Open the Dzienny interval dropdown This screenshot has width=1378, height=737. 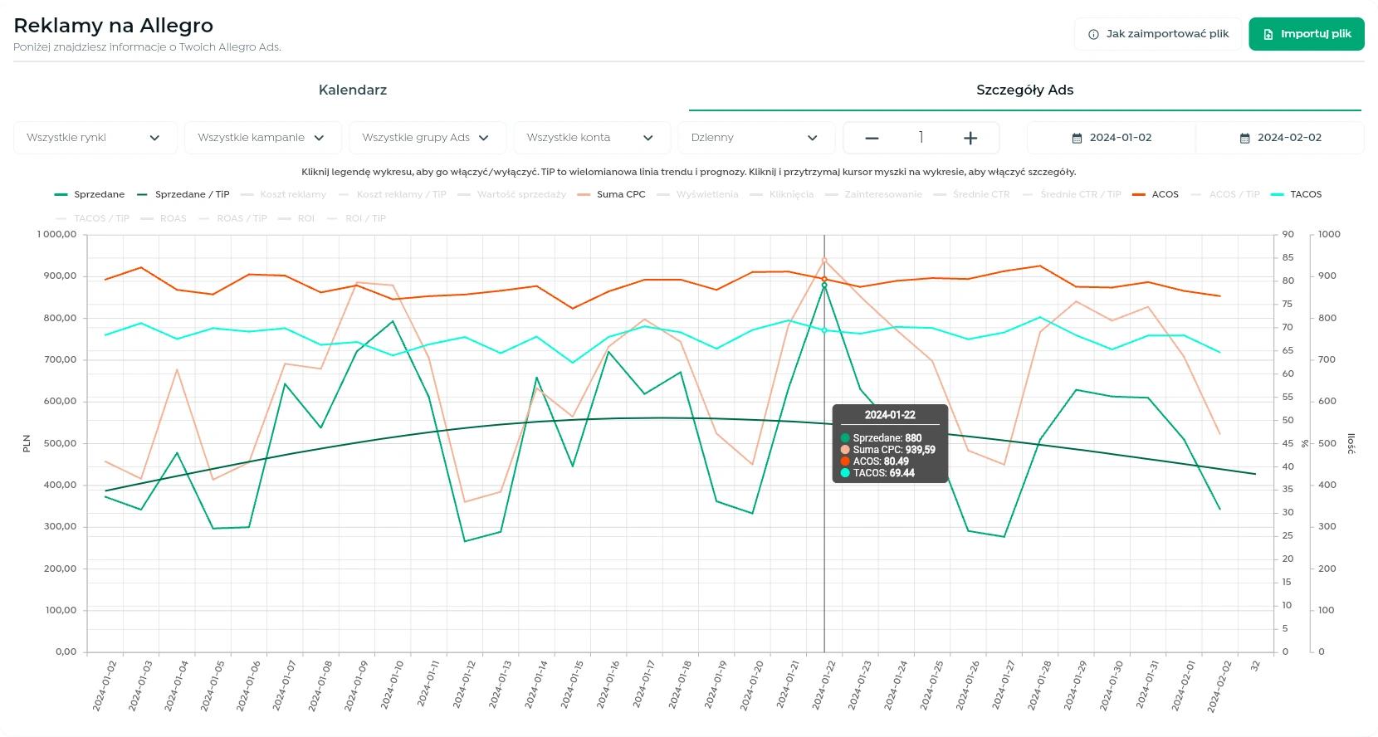[755, 138]
